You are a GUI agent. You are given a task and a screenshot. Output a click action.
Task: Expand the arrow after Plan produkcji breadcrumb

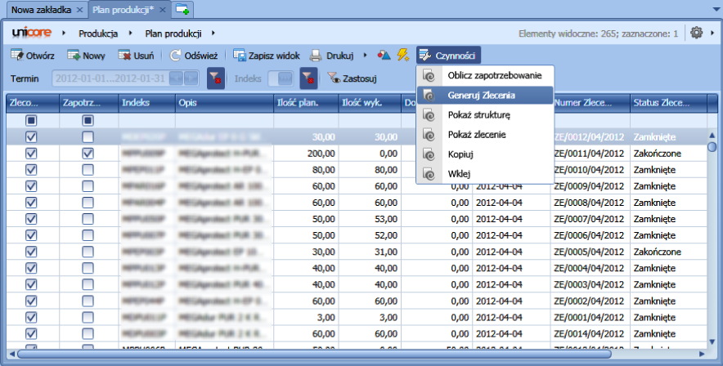pyautogui.click(x=213, y=33)
